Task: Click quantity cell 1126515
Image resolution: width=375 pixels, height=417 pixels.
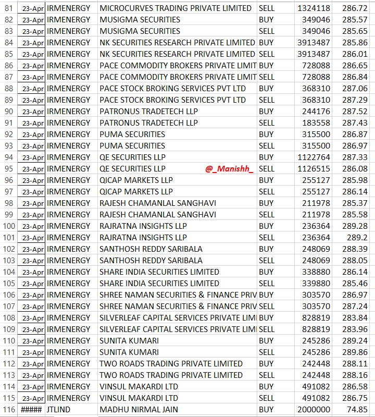Action: [x=313, y=168]
